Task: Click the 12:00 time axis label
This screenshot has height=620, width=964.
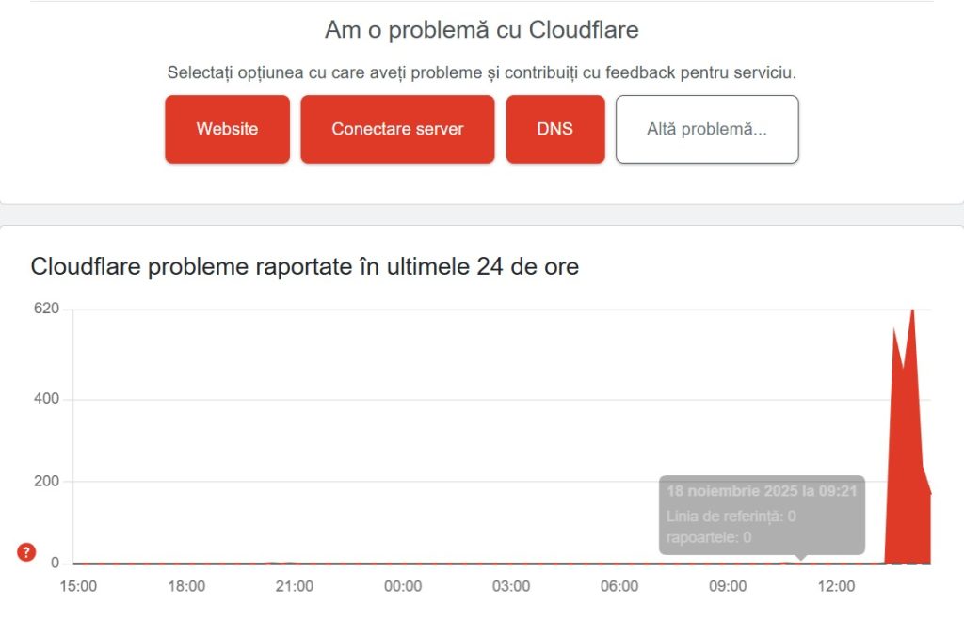Action: 836,585
